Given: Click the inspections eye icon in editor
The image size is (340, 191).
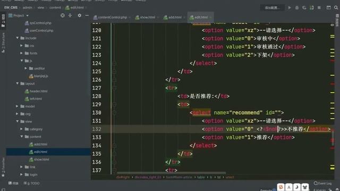Looking at the screenshot, I should point(332,25).
